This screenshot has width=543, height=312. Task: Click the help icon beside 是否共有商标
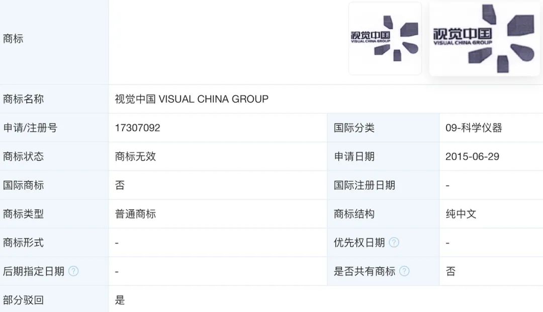[404, 271]
